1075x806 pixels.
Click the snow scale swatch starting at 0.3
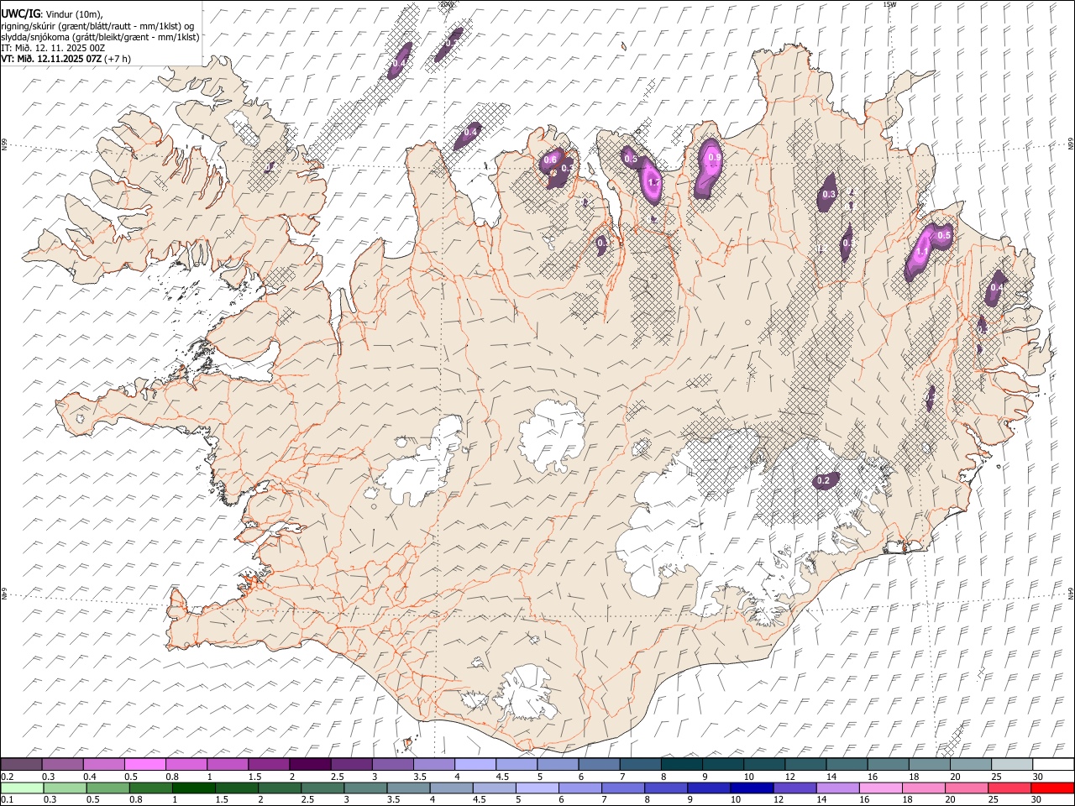pos(63,764)
